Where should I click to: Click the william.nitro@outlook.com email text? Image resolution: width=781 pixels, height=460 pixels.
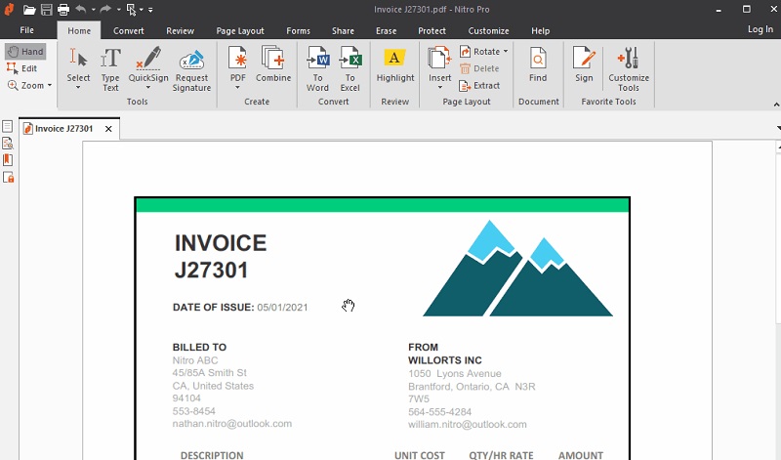tap(468, 425)
